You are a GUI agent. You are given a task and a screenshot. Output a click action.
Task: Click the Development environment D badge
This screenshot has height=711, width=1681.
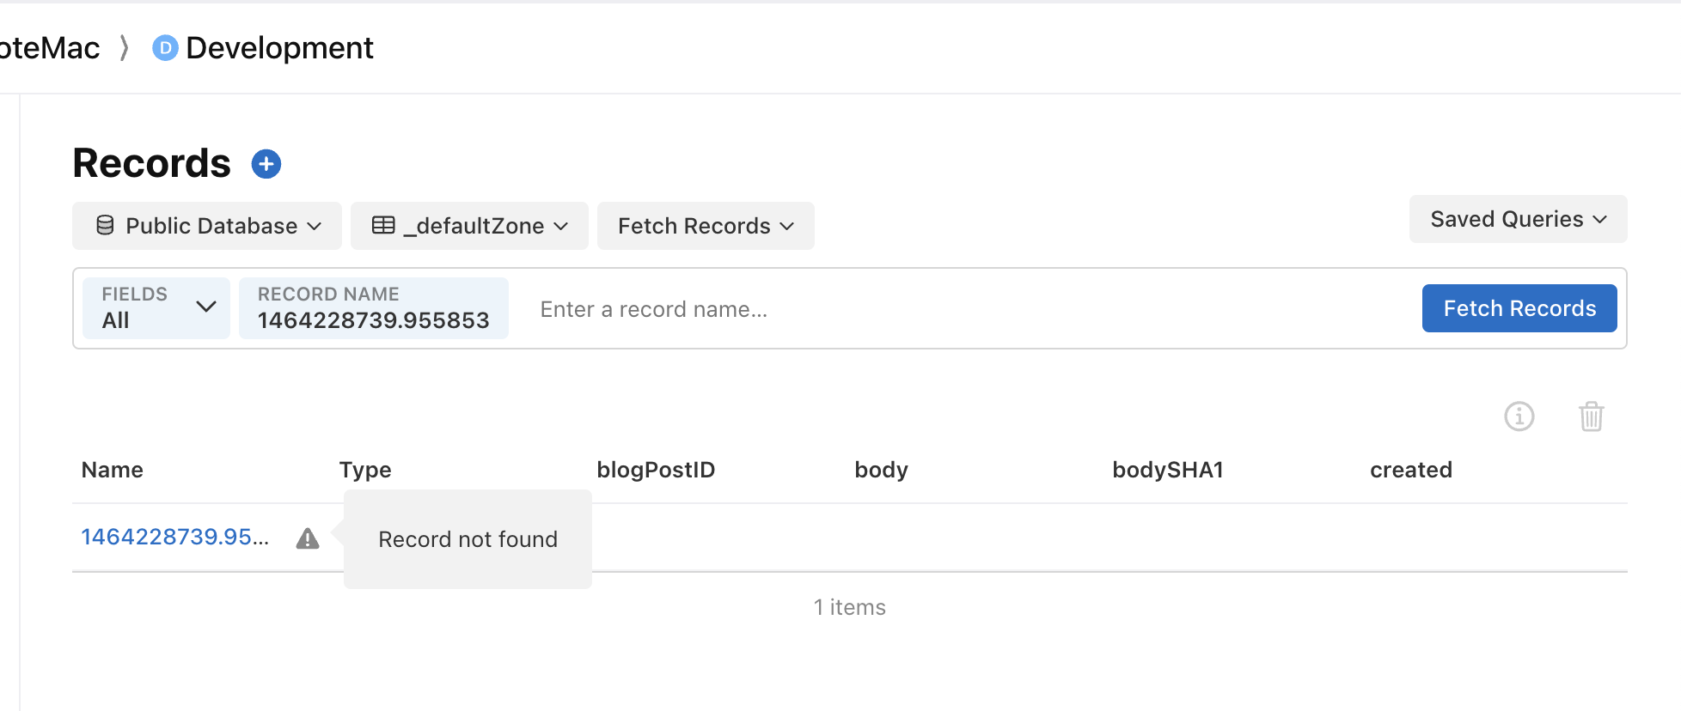[x=165, y=48]
